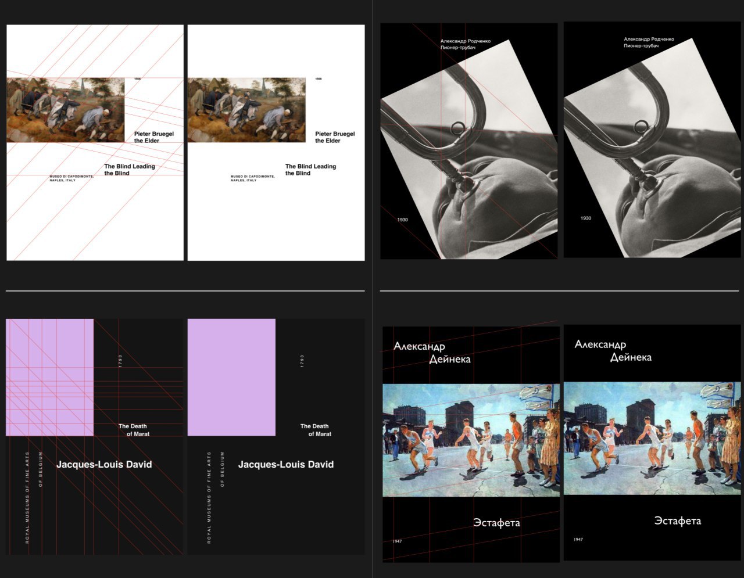Select vertical 'ROYAL MUSEUMS OF FINE ARTS' on clean poster
Screen dimensions: 744x578
coord(209,498)
